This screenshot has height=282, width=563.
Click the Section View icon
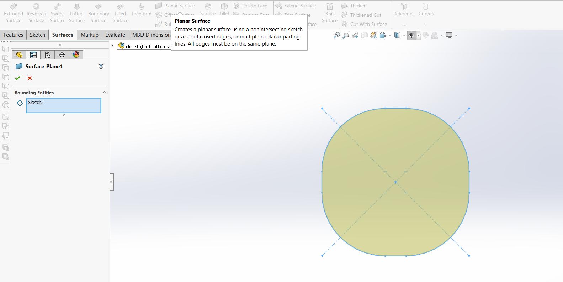(x=364, y=35)
